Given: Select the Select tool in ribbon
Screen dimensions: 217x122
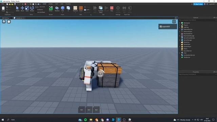Looking at the screenshot, I should click(x=17, y=9).
